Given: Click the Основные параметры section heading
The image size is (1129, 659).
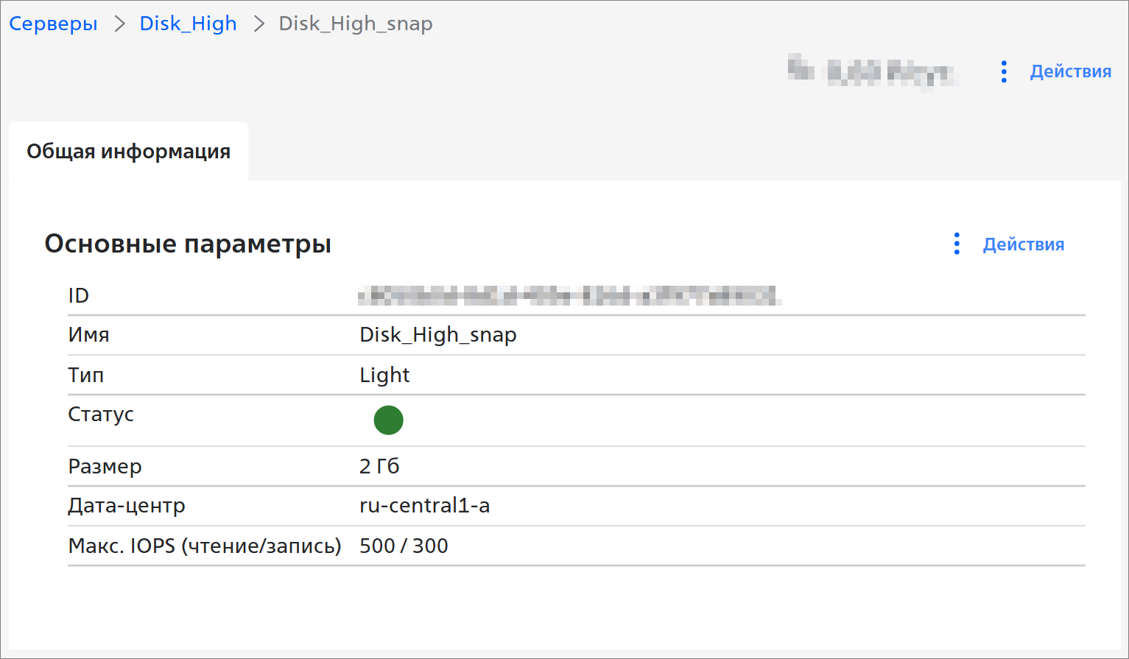Looking at the screenshot, I should [188, 244].
